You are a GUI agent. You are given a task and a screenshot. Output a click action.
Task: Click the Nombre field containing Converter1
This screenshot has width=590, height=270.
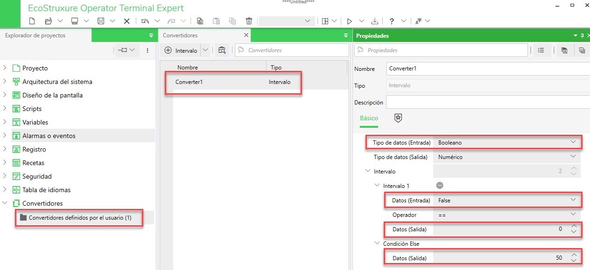488,69
